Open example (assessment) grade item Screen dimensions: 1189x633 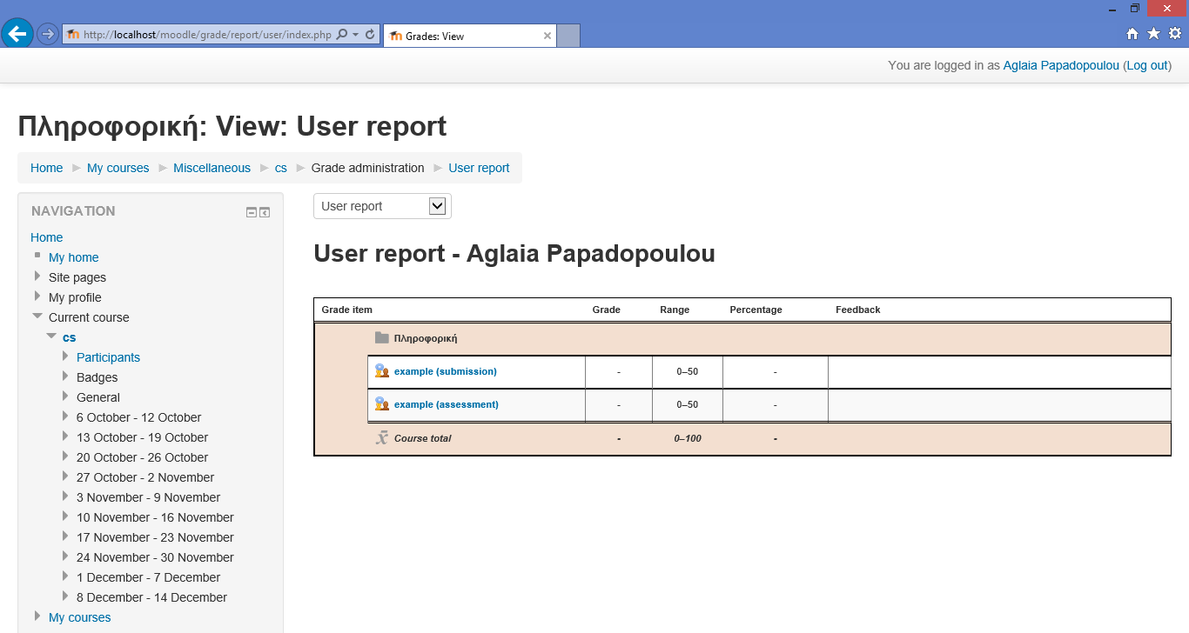[447, 404]
